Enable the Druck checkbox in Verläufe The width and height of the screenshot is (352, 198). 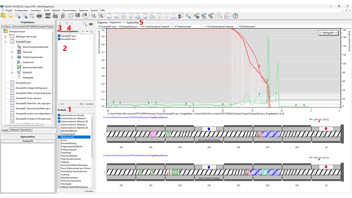tap(59, 140)
